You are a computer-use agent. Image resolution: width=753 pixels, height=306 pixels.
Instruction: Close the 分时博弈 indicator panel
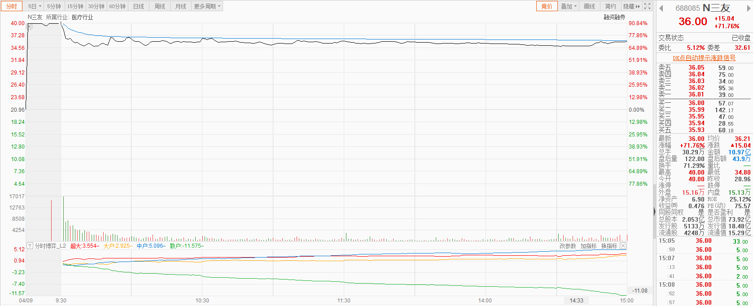point(623,246)
